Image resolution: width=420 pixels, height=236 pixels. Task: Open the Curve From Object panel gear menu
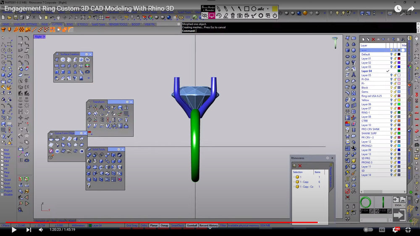click(x=81, y=133)
